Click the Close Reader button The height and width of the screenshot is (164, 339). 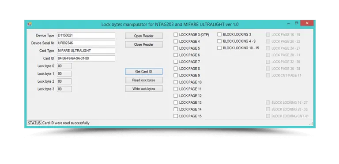coord(144,44)
